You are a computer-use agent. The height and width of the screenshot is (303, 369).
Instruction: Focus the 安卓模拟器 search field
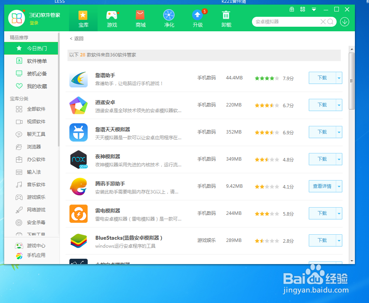(287, 22)
